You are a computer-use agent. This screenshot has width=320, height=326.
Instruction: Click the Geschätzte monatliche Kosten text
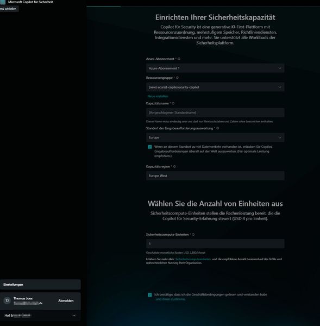[175, 253]
